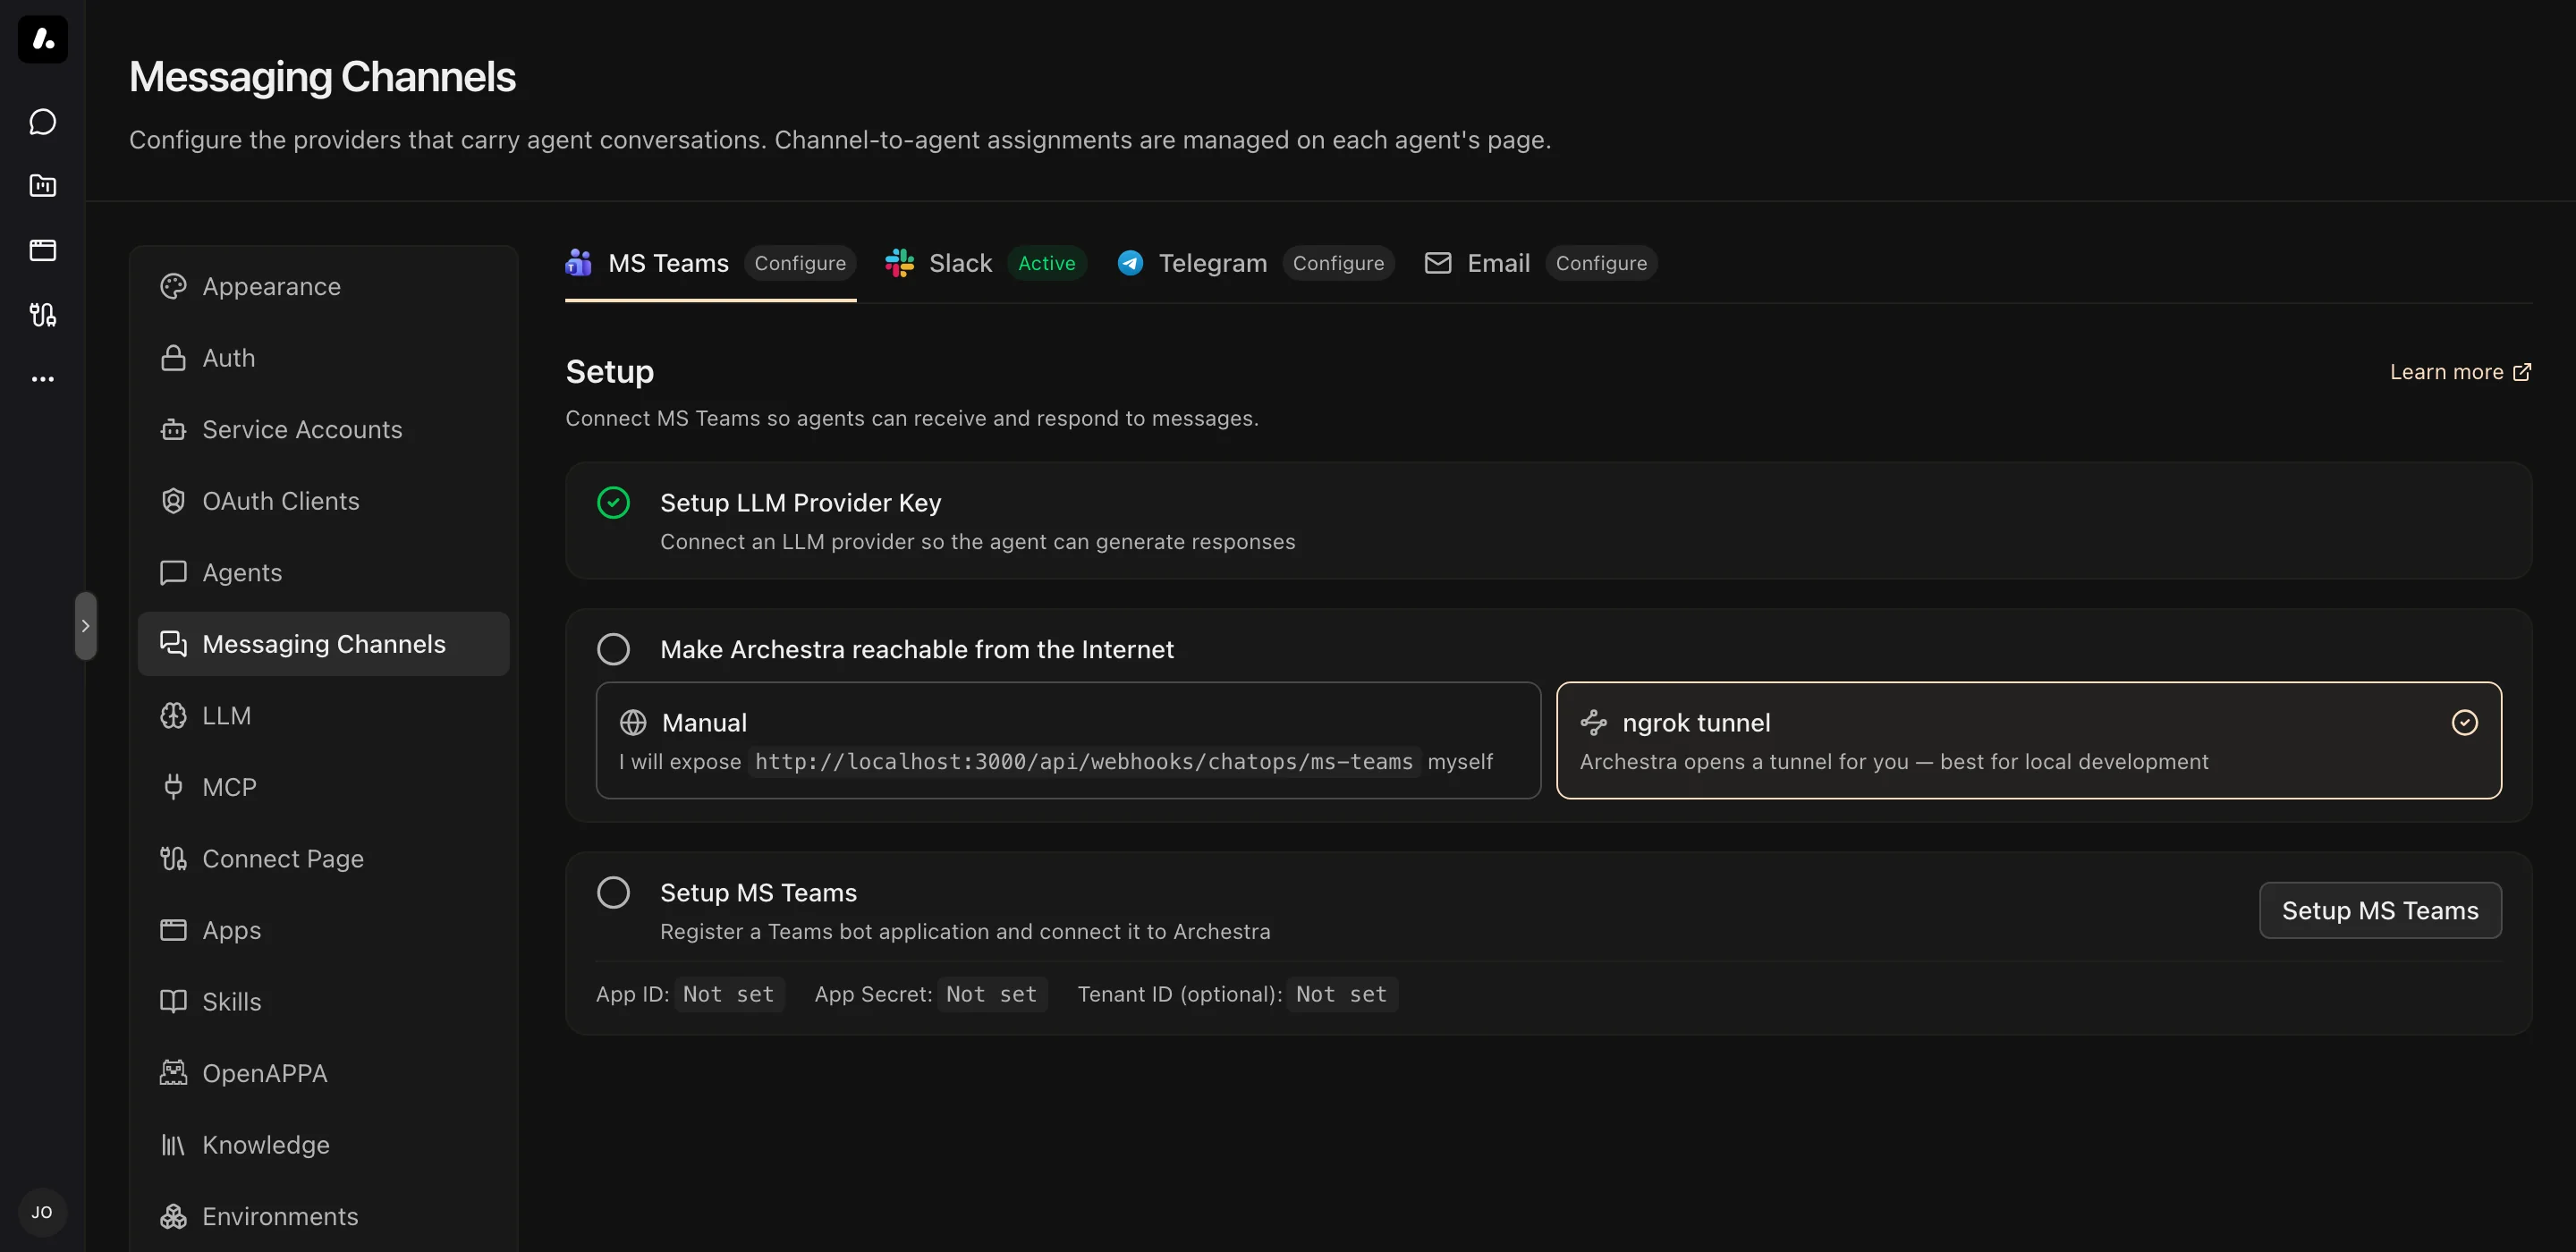Open the chat bubble icon in left rail
2576x1252 pixels.
(x=43, y=121)
